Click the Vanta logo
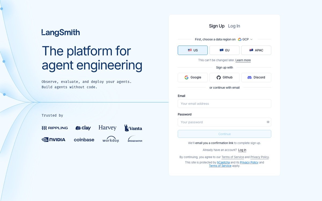The image size is (322, 201). [133, 128]
